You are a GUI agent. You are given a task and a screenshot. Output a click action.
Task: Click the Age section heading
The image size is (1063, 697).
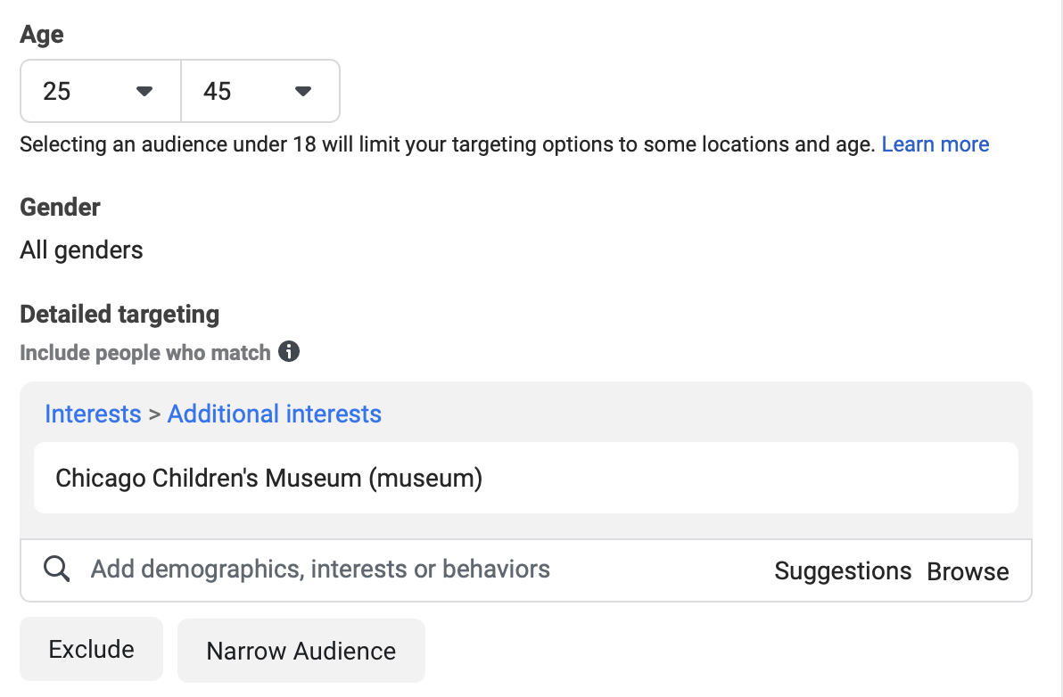(x=42, y=35)
